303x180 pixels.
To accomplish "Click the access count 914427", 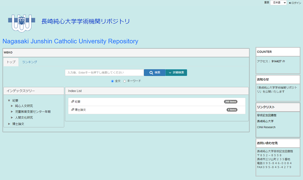I will pyautogui.click(x=276, y=61).
